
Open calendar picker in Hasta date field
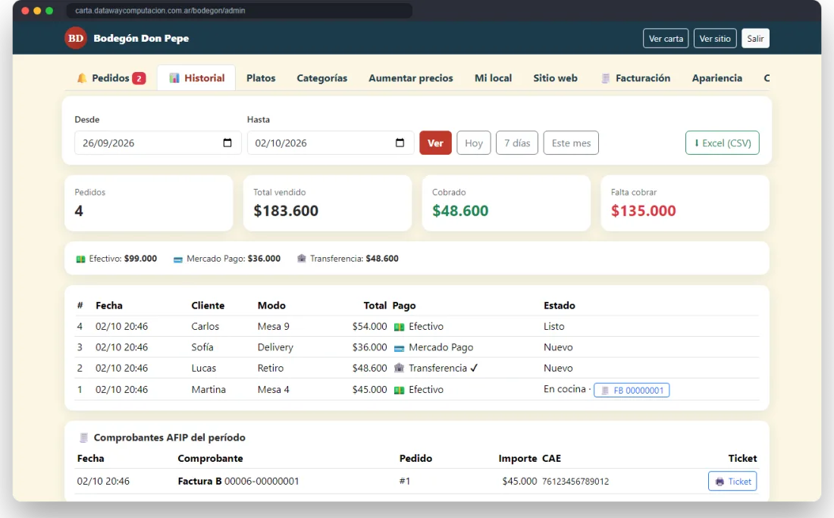point(400,143)
